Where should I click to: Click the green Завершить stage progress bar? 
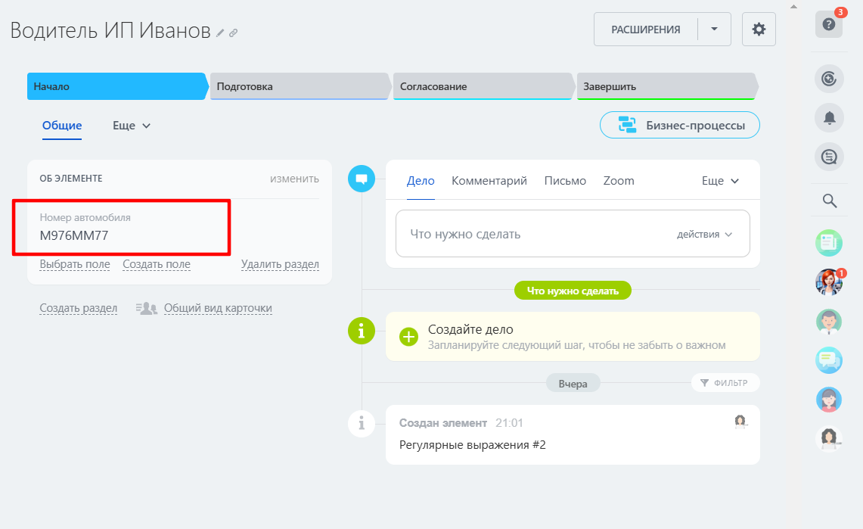point(666,86)
